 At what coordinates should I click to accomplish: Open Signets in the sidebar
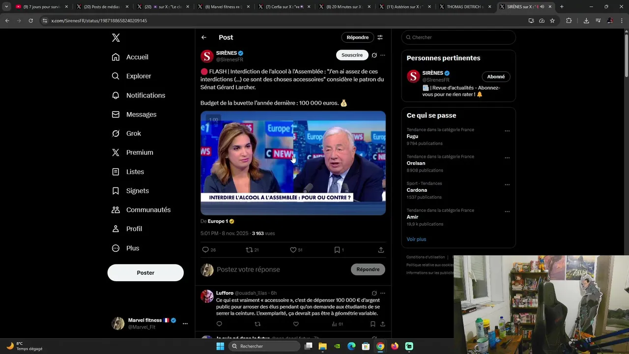130,191
